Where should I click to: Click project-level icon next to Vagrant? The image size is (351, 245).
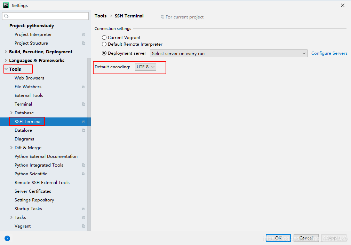(83, 226)
